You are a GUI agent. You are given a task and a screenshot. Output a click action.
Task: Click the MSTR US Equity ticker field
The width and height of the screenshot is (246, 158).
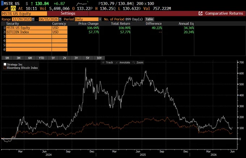pyautogui.click(x=24, y=14)
